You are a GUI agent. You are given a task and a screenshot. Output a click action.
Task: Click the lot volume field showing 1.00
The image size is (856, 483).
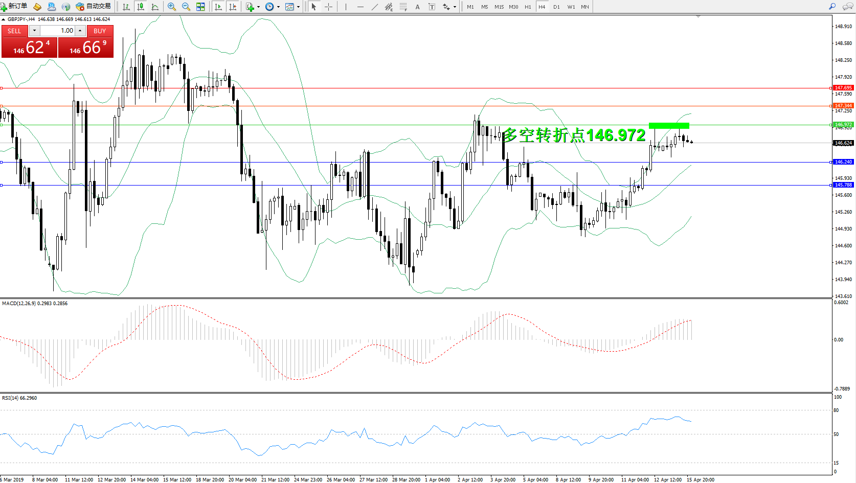[x=58, y=31]
